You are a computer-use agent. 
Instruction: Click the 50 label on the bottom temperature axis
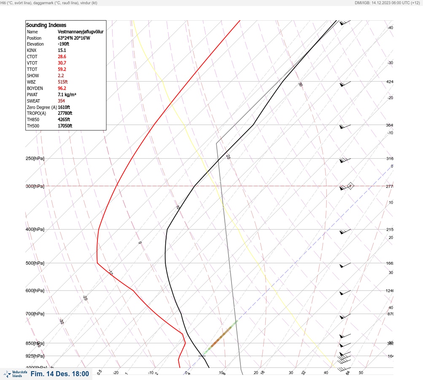361,373
